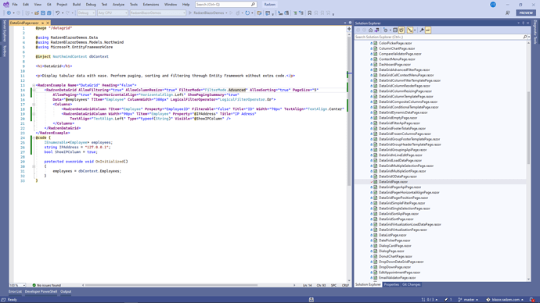The image size is (540, 303).
Task: Open Properties wrench icon in Solution Explorer
Action: (422, 30)
